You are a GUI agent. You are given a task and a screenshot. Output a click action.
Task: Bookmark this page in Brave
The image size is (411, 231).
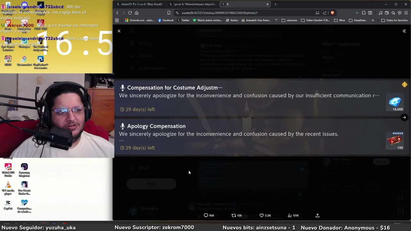click(x=169, y=13)
